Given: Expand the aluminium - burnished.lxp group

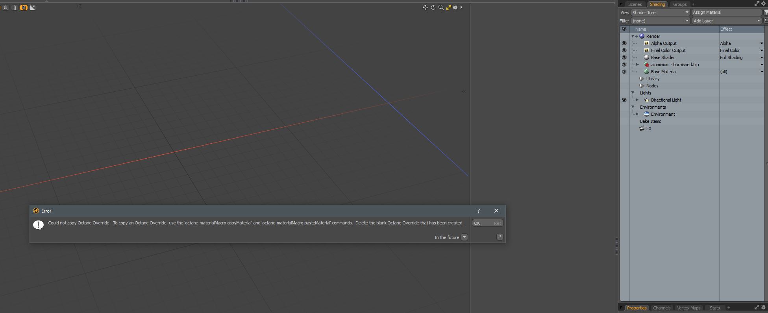Looking at the screenshot, I should point(637,65).
